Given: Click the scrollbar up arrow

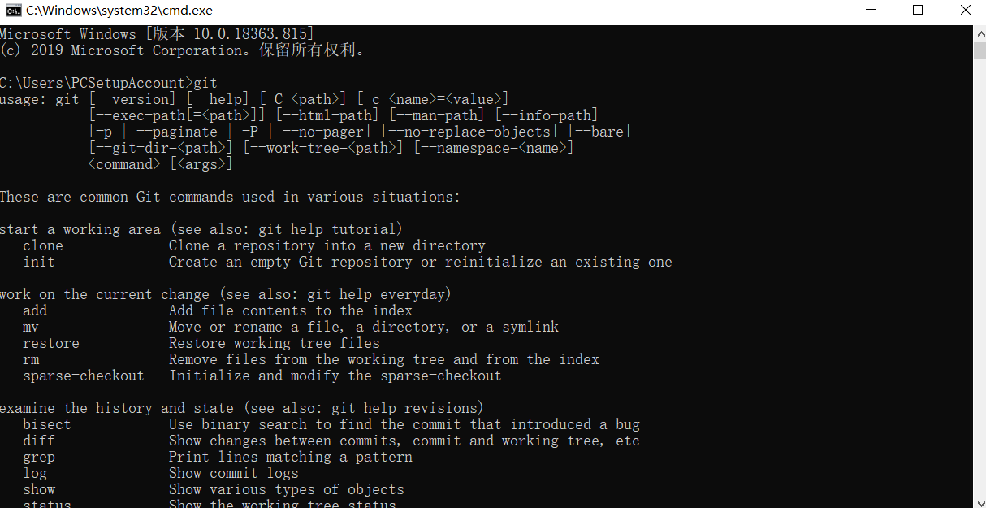Looking at the screenshot, I should coord(980,33).
